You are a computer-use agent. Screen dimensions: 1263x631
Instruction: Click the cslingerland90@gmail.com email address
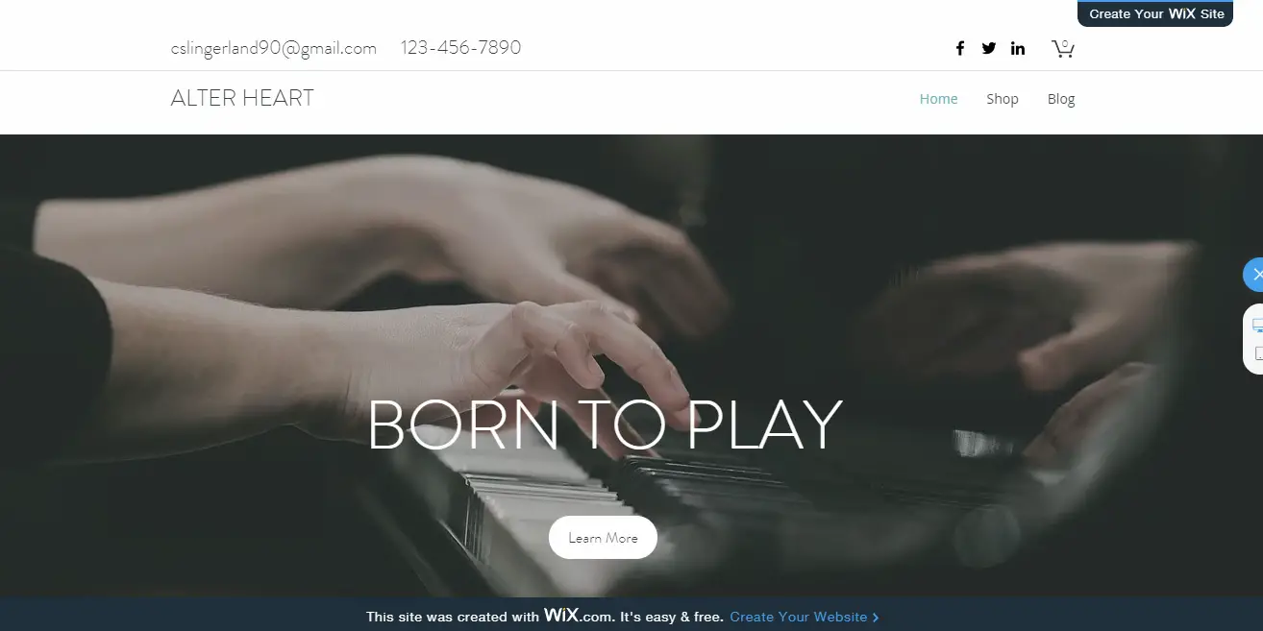(x=274, y=48)
